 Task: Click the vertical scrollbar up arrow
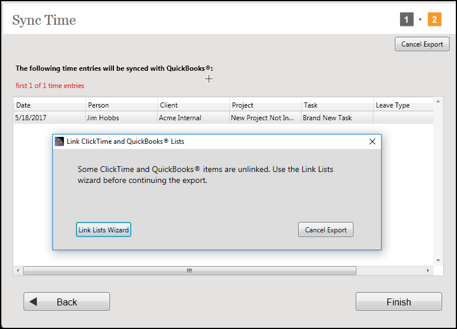click(x=438, y=102)
